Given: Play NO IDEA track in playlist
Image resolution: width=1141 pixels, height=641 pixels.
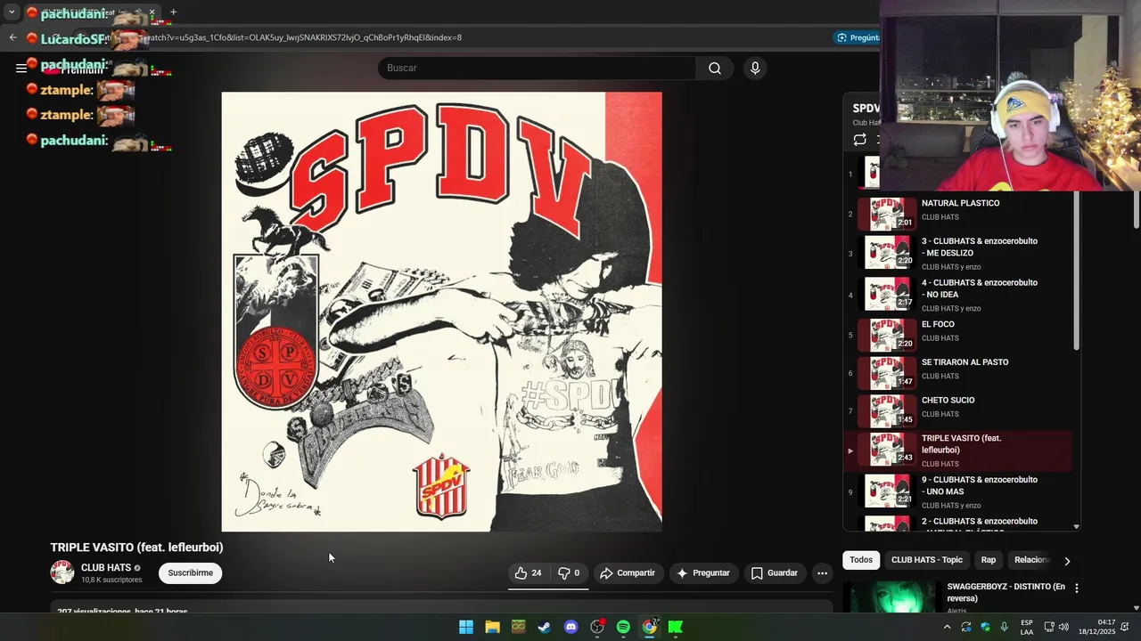Looking at the screenshot, I should (x=958, y=296).
